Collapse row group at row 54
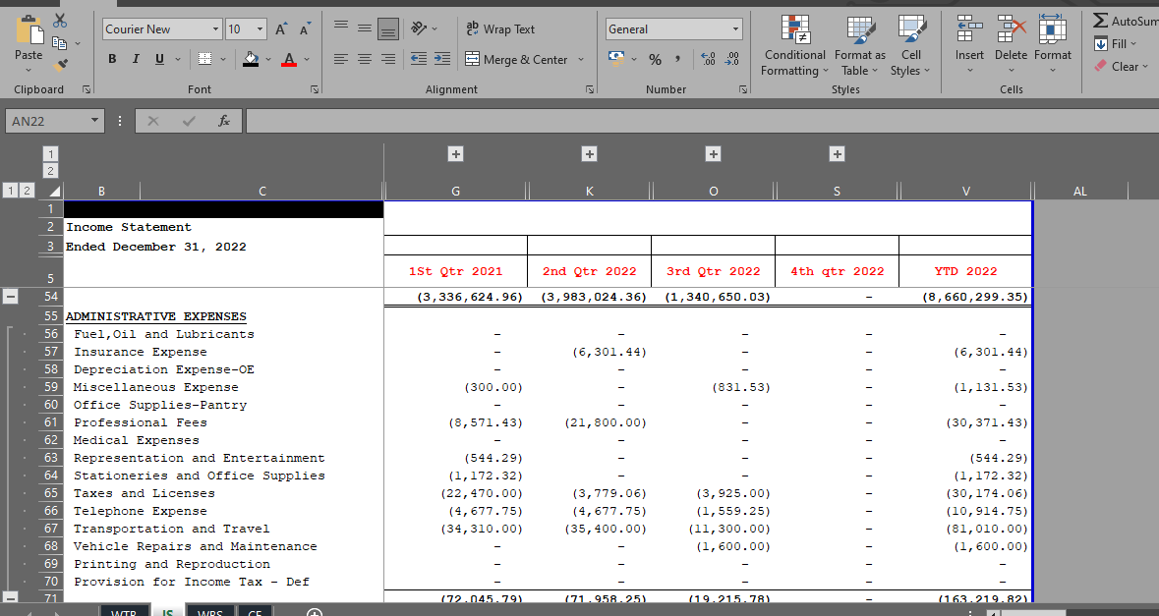Image resolution: width=1159 pixels, height=616 pixels. pos(11,296)
